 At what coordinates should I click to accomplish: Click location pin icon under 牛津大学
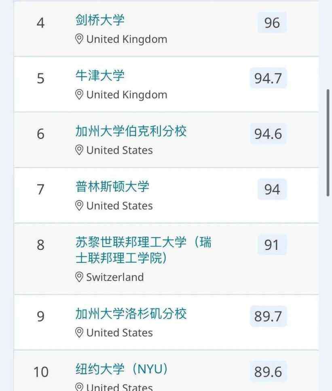79,95
